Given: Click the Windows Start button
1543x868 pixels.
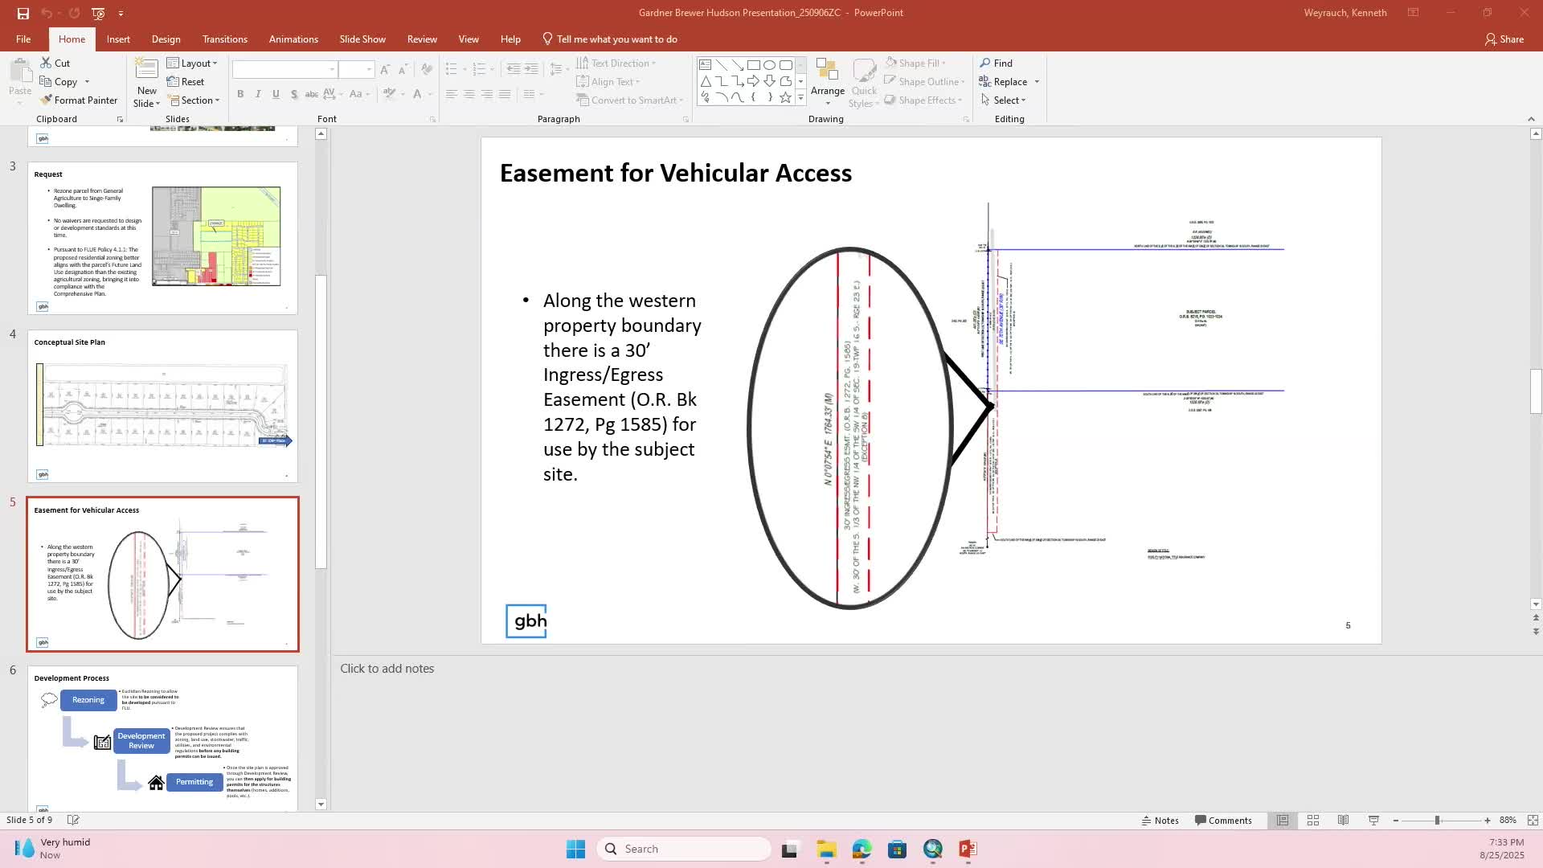Looking at the screenshot, I should 575,850.
